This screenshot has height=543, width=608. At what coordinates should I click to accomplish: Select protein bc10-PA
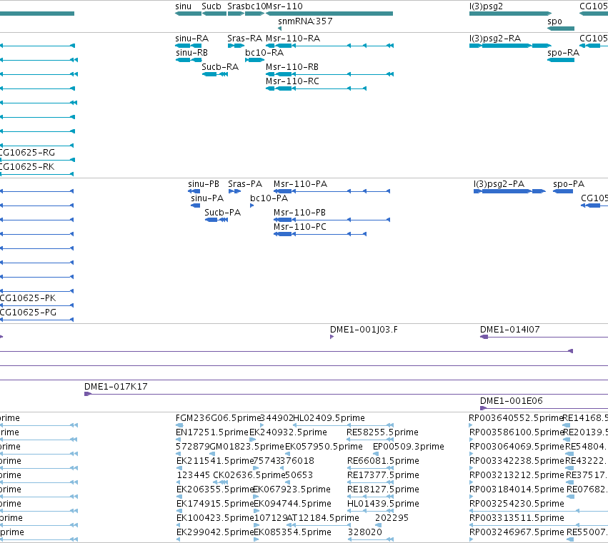tap(269, 198)
